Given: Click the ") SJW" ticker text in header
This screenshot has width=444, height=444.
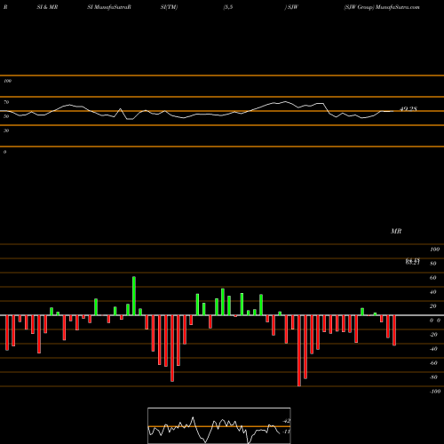Looking at the screenshot, I should click(291, 7).
